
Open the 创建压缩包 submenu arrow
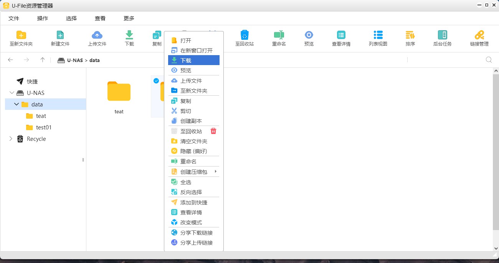216,172
